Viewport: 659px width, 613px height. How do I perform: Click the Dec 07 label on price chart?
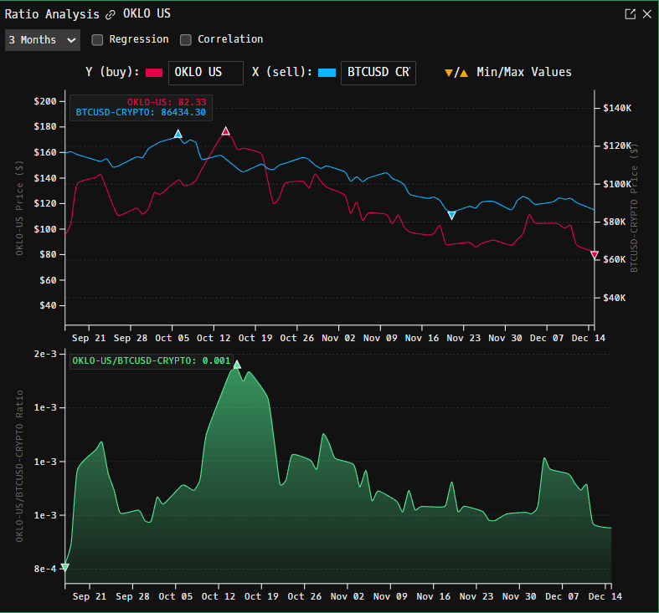tap(546, 339)
